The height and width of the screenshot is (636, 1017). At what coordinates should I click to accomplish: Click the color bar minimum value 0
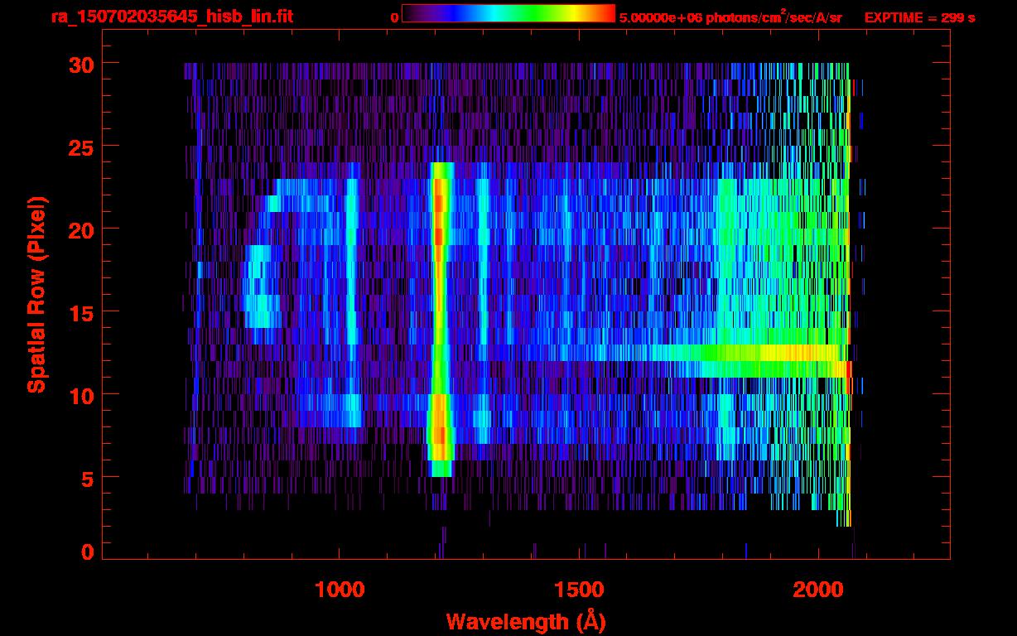point(394,17)
